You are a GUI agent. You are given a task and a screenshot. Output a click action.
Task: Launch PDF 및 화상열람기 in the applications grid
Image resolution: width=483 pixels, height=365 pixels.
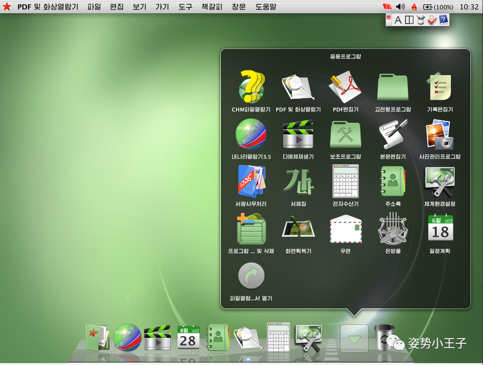(x=298, y=87)
